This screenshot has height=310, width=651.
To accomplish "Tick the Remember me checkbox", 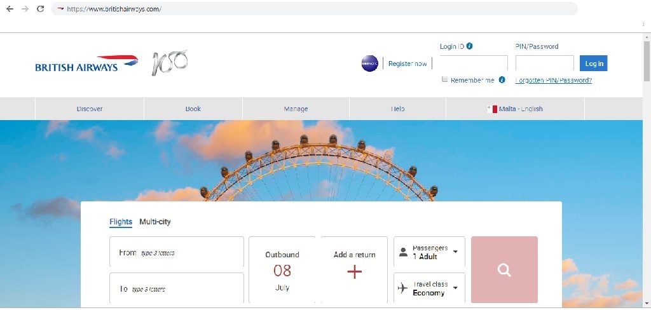I will click(444, 79).
